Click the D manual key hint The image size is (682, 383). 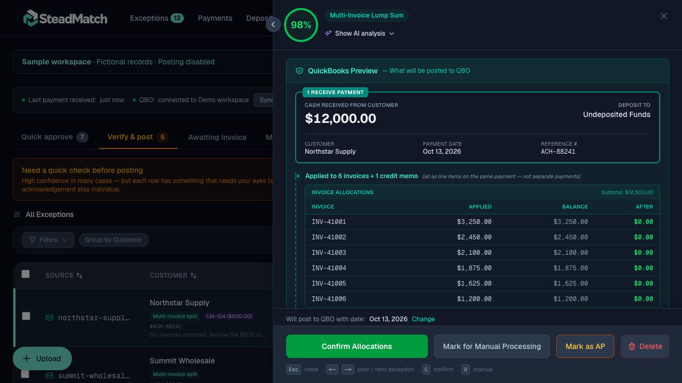(x=466, y=369)
